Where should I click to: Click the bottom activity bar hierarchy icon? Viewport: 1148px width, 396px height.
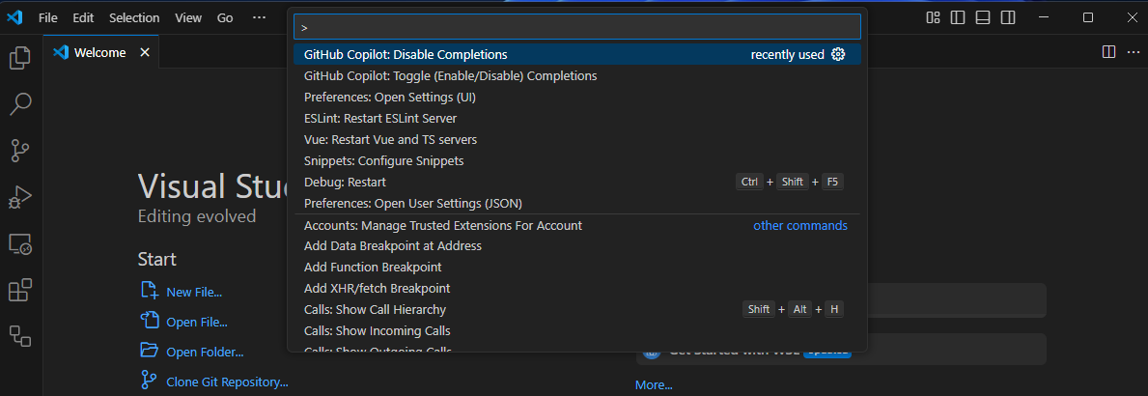(x=20, y=336)
